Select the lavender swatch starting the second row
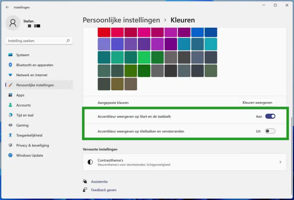 point(104,44)
